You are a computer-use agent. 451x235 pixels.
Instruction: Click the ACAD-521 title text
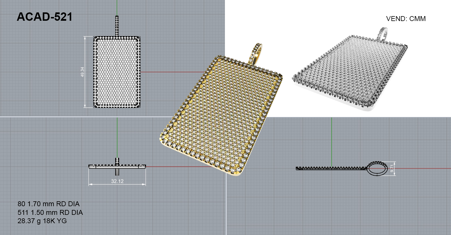point(44,17)
